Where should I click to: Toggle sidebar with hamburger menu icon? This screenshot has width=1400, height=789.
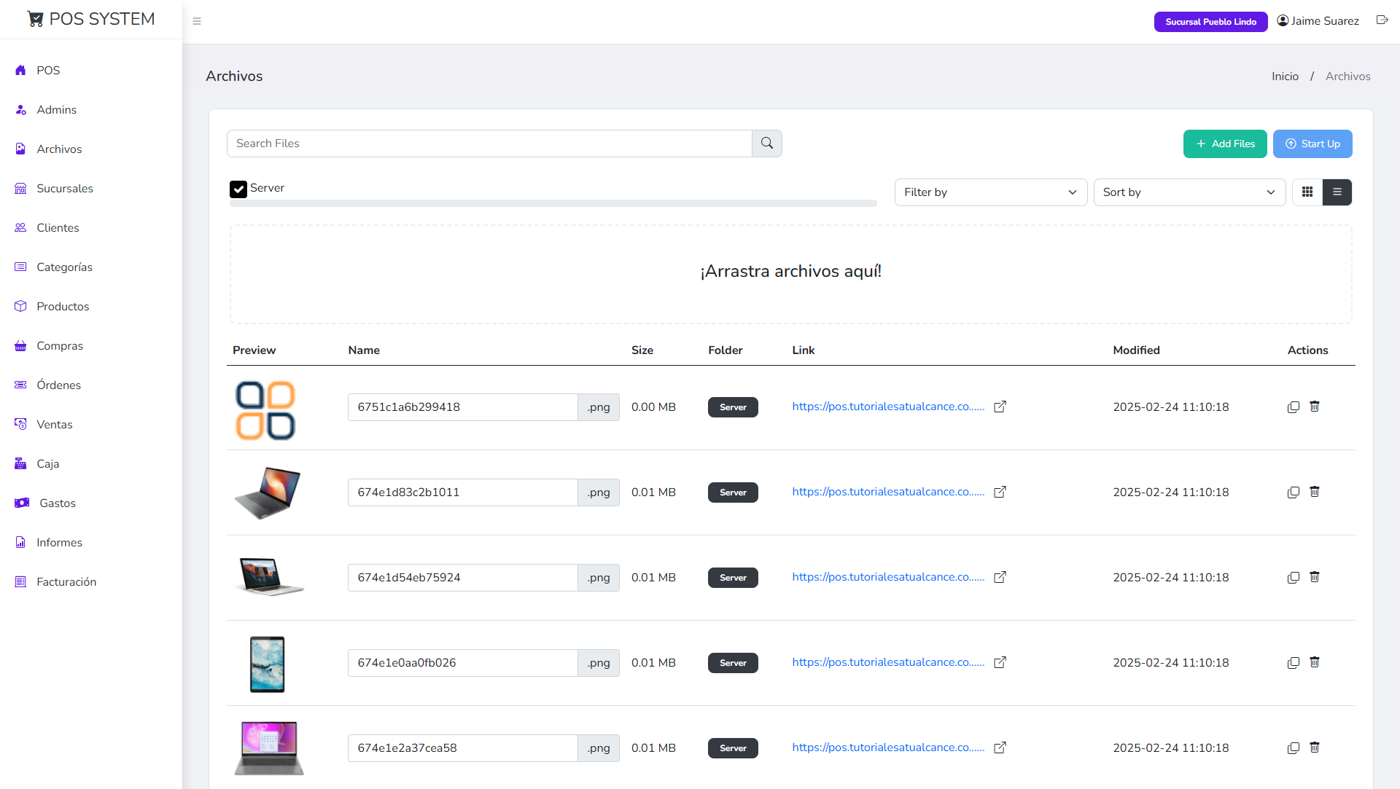coord(197,21)
